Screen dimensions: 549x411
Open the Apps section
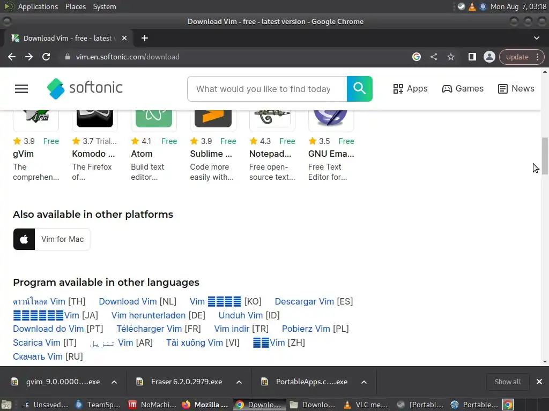(x=410, y=89)
